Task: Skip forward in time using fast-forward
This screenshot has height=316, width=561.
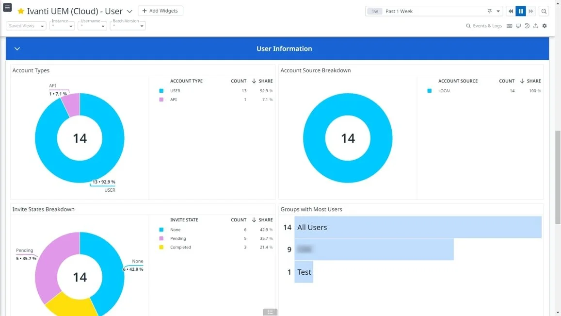Action: click(x=531, y=11)
